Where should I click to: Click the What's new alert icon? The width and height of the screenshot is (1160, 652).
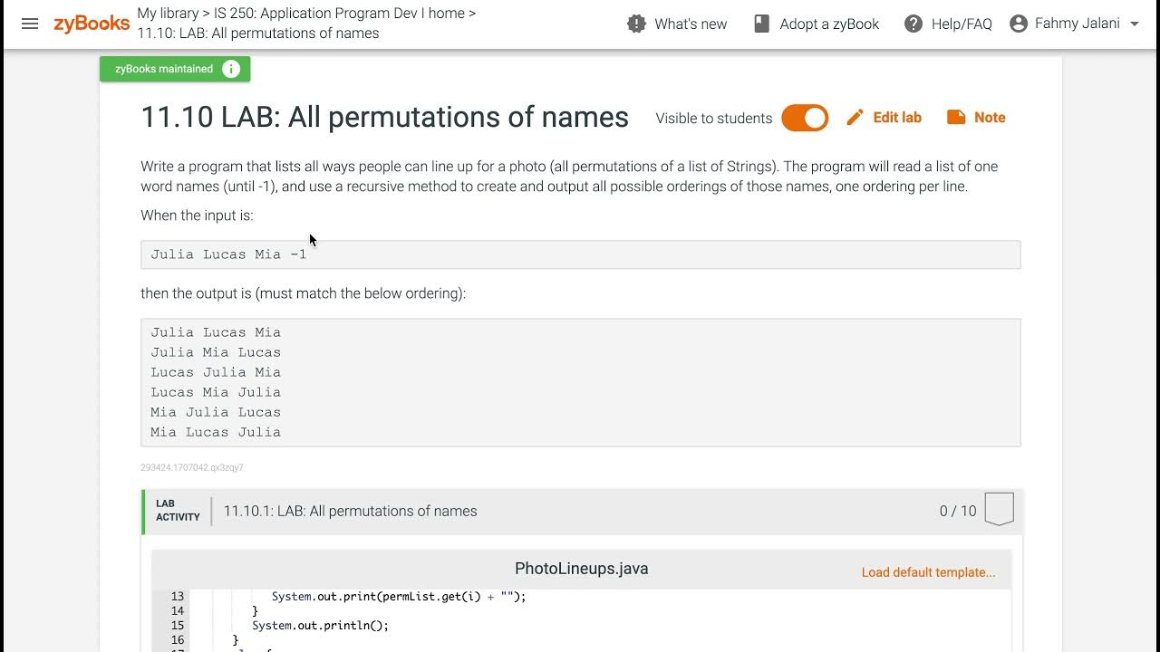636,24
